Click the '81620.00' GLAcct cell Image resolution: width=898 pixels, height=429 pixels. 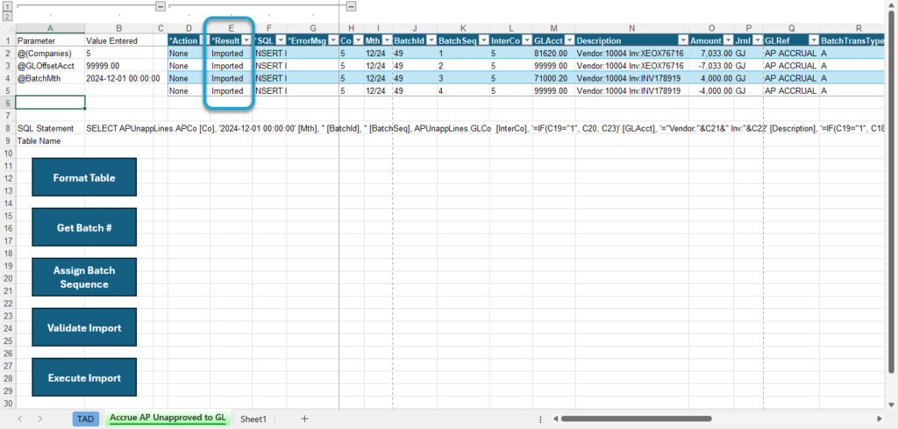(x=554, y=54)
